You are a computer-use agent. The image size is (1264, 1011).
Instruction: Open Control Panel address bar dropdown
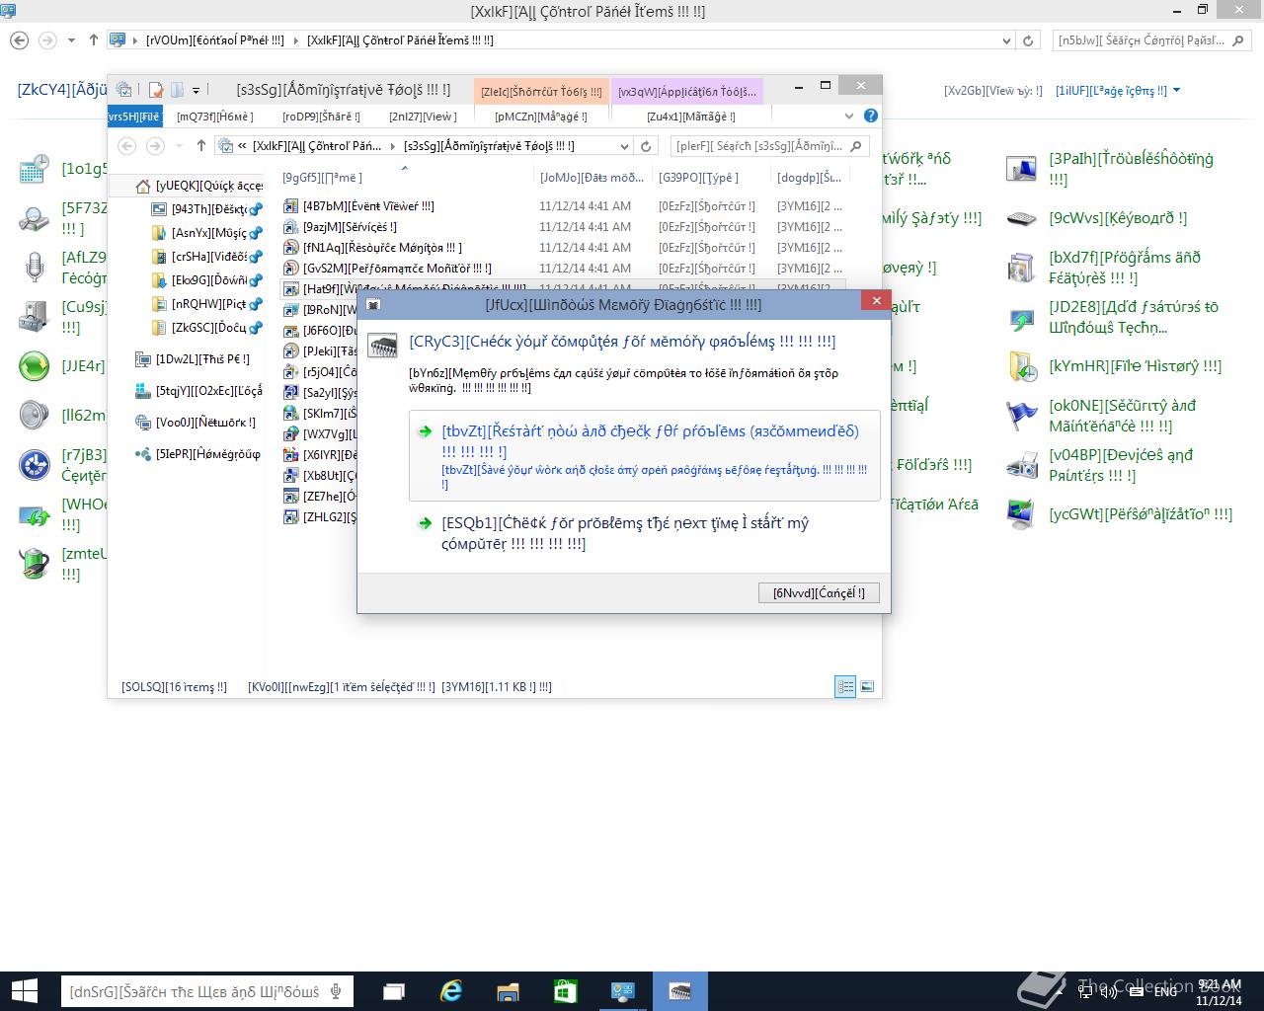[x=1006, y=40]
